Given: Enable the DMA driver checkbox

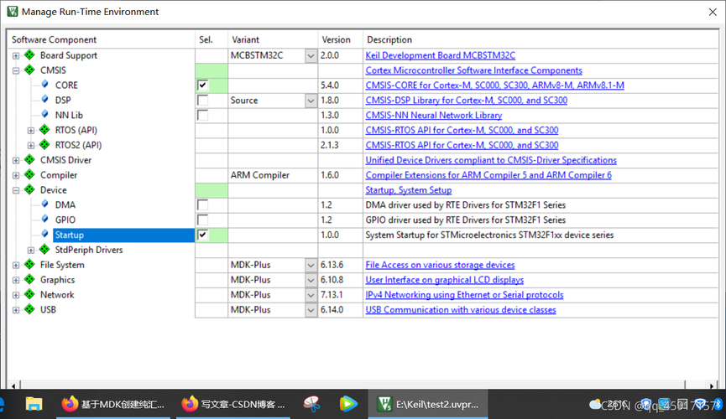Looking at the screenshot, I should (203, 204).
